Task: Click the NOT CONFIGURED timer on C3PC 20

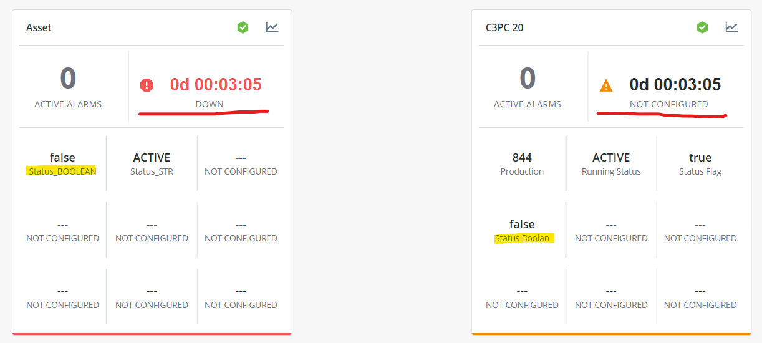Action: (675, 84)
